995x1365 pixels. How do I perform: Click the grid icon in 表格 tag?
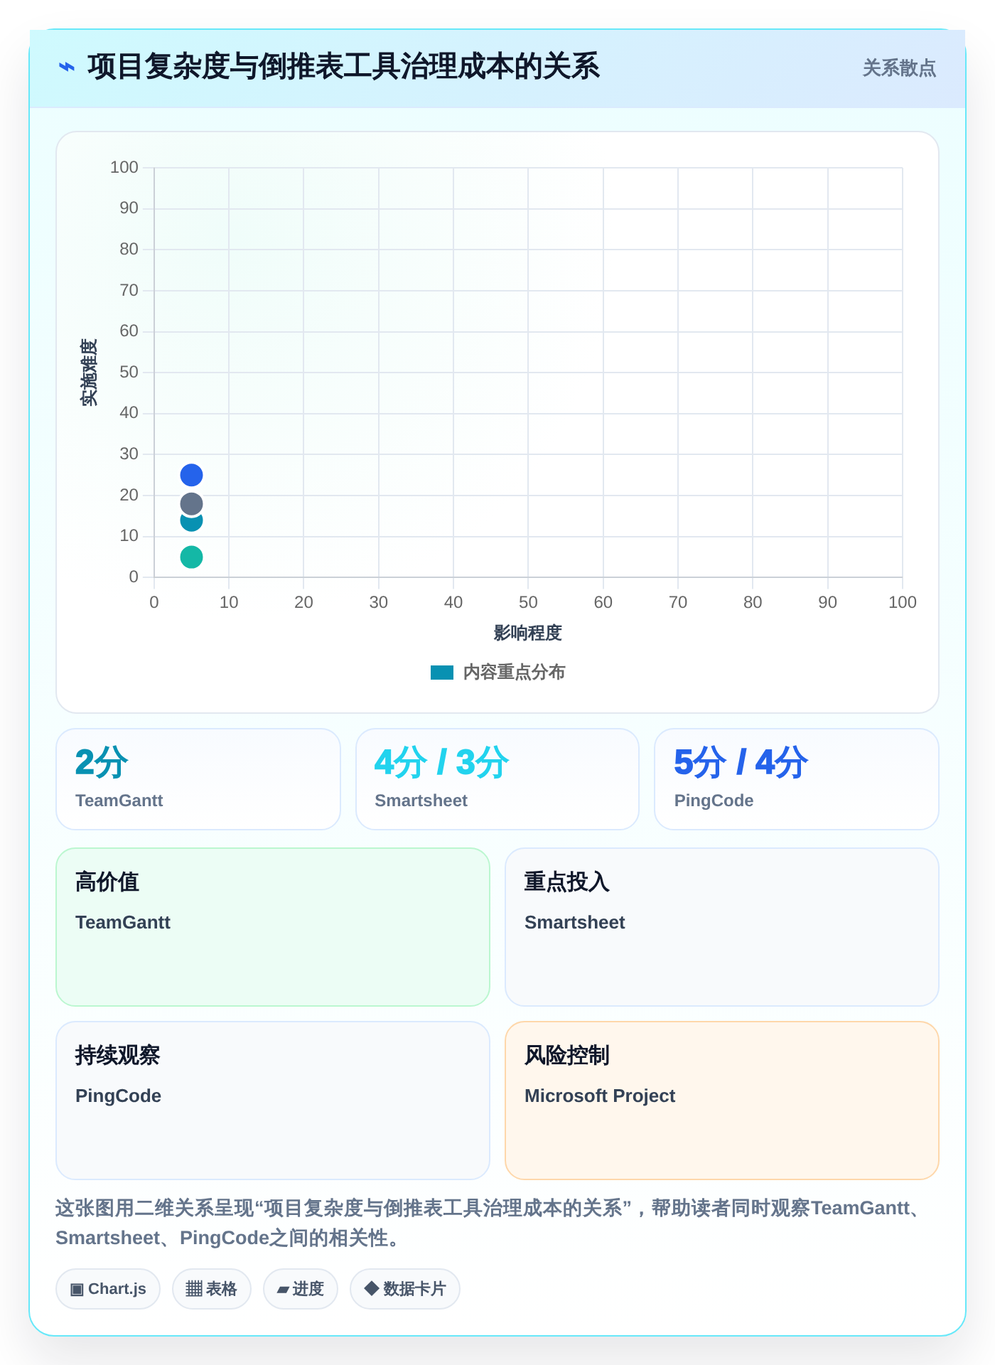(194, 1289)
